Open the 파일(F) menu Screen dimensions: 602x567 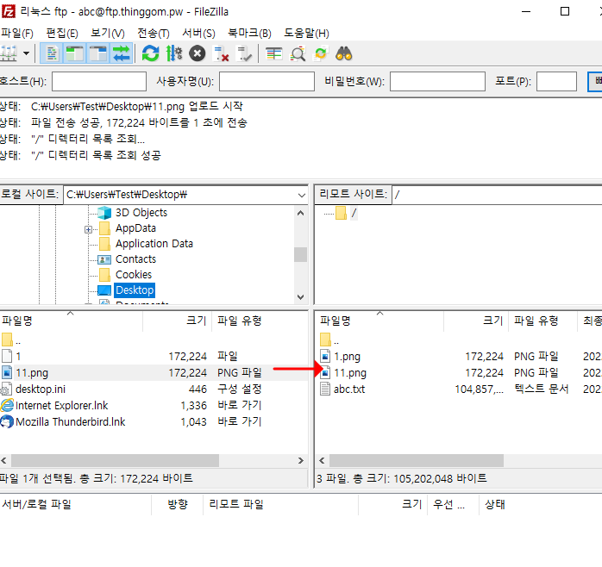17,34
